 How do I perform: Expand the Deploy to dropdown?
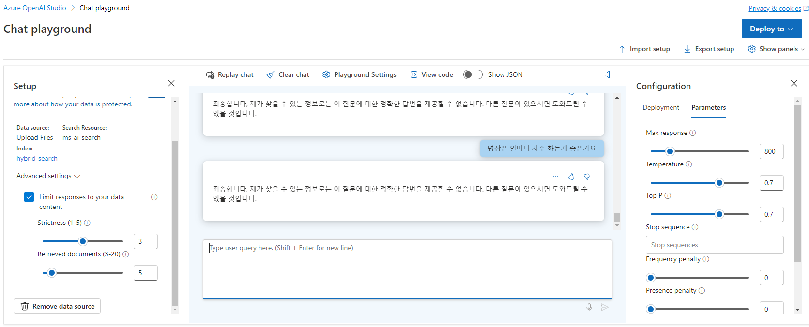pyautogui.click(x=772, y=29)
